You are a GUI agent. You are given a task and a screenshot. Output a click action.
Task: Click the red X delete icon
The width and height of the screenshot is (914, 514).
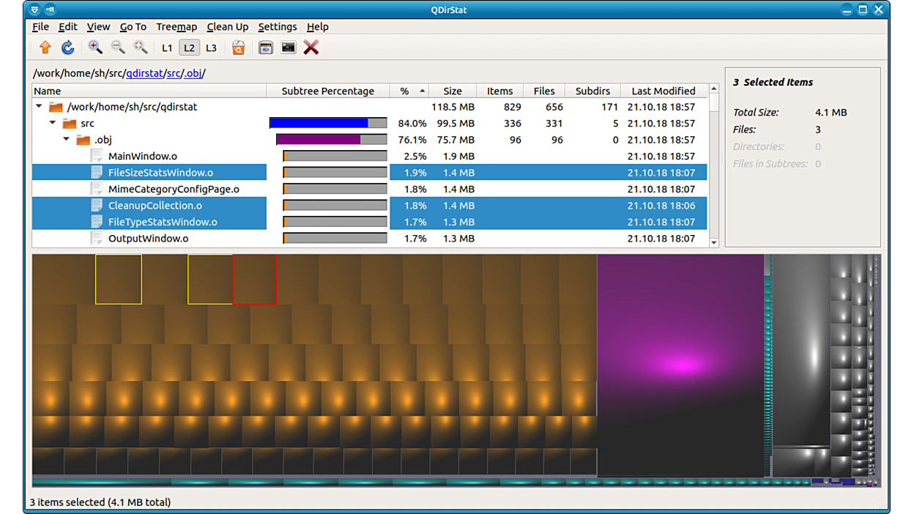[x=311, y=48]
